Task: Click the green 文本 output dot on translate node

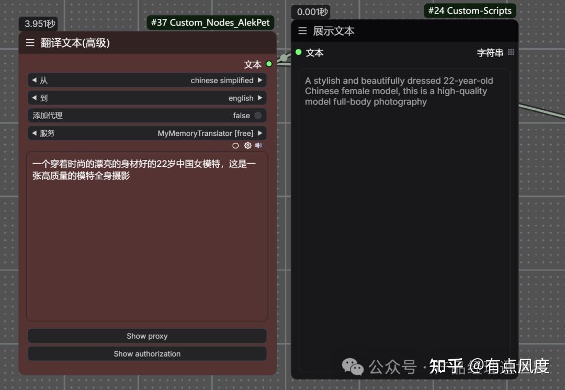Action: (x=269, y=64)
